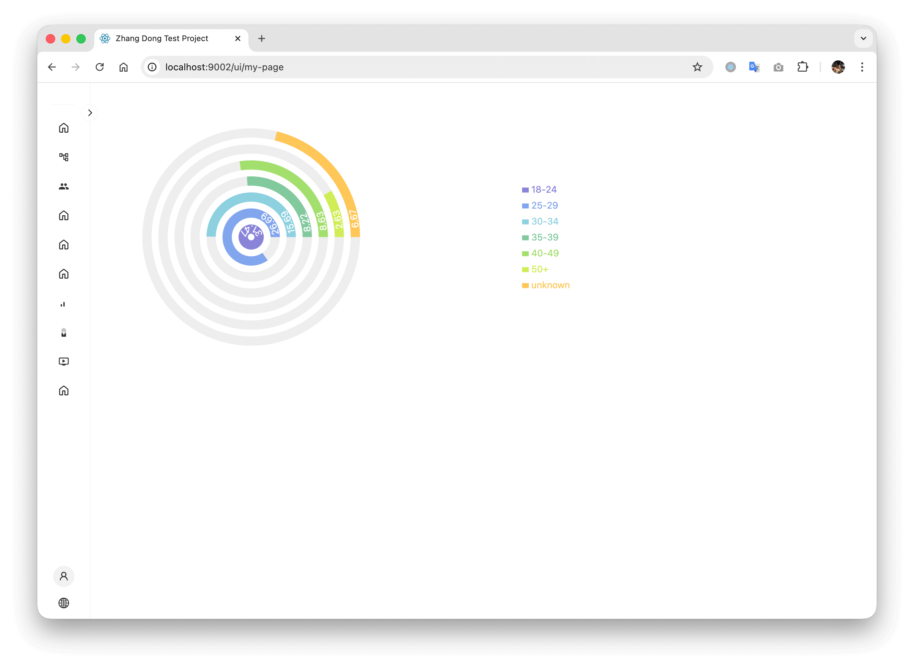Image resolution: width=914 pixels, height=668 pixels.
Task: Open the bar chart sidebar icon
Action: tap(63, 304)
